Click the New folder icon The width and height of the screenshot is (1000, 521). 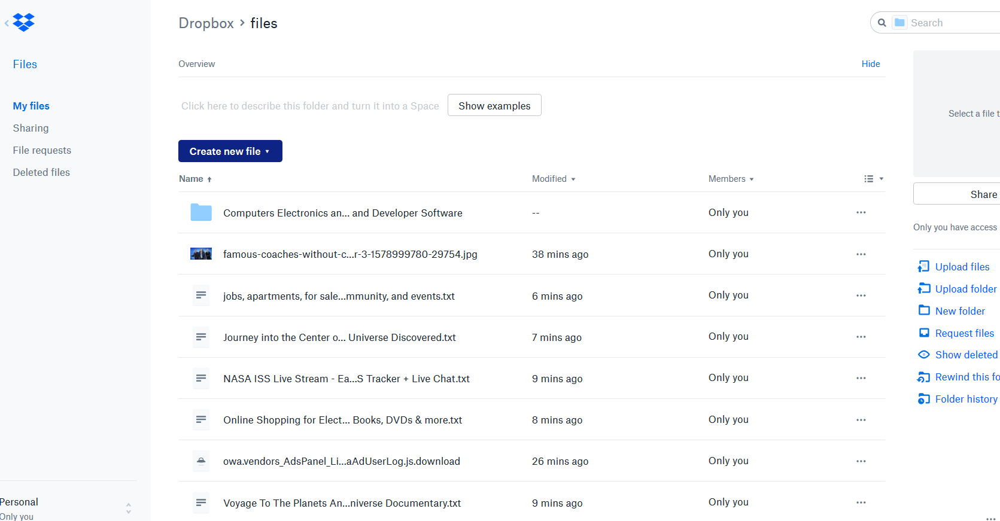(x=924, y=310)
